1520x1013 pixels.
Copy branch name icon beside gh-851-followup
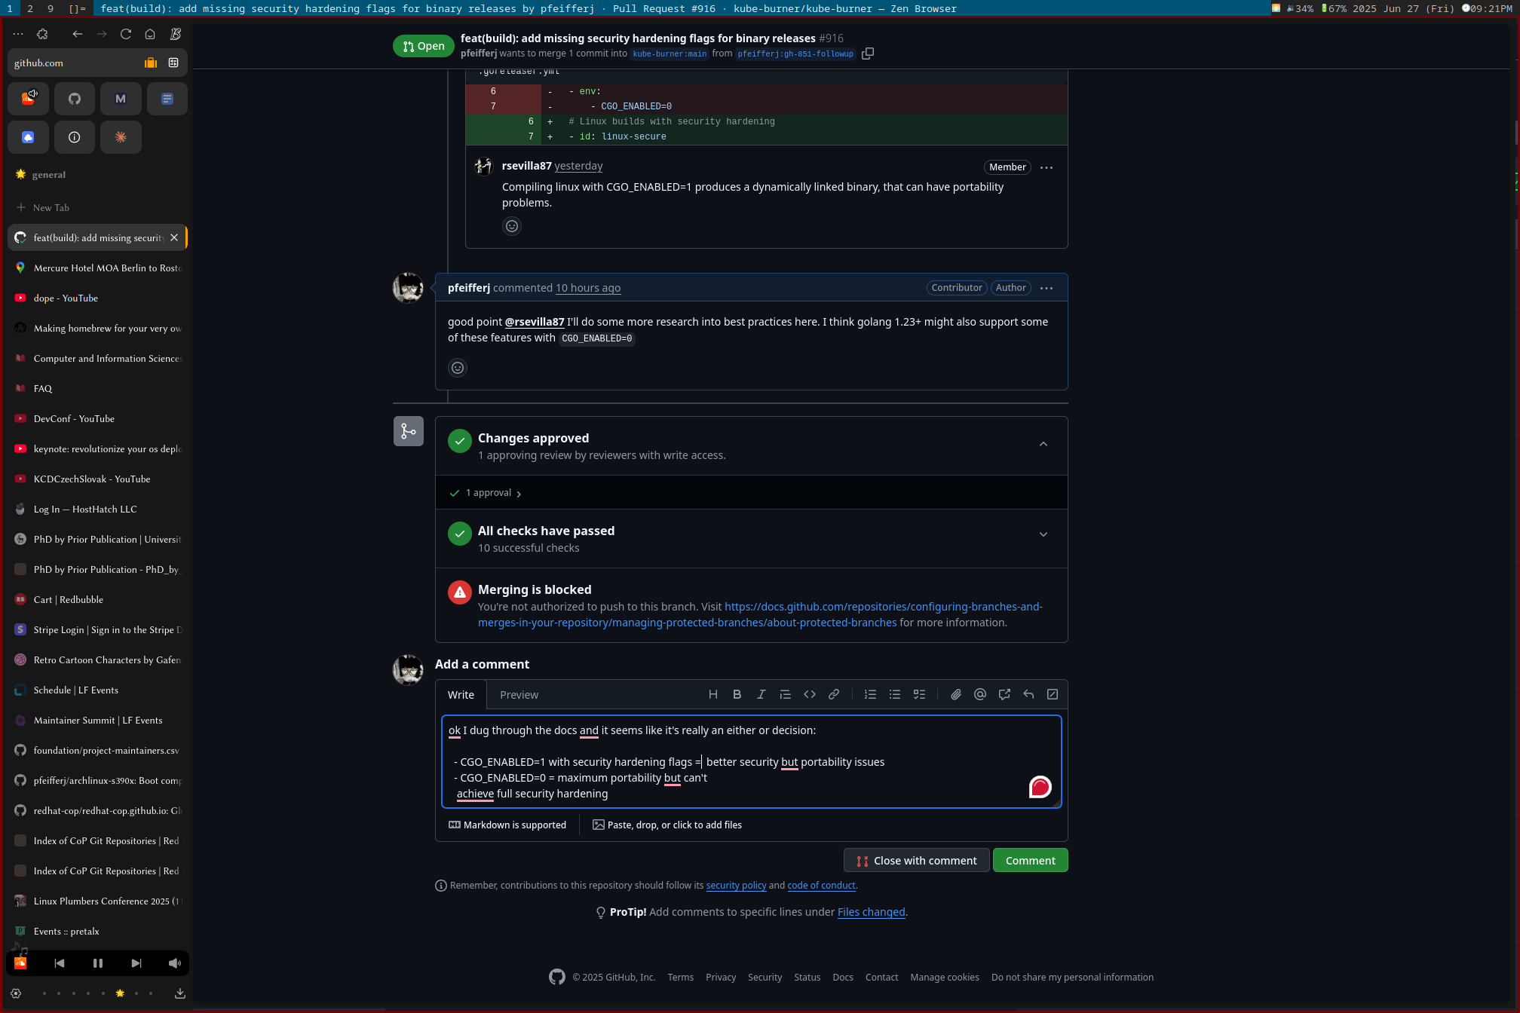(868, 54)
